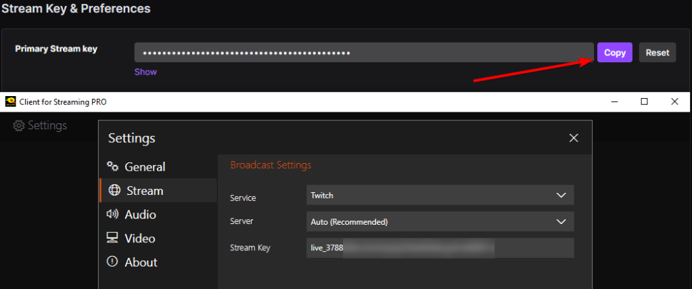Open Audio settings via the speaker icon

pyautogui.click(x=113, y=215)
